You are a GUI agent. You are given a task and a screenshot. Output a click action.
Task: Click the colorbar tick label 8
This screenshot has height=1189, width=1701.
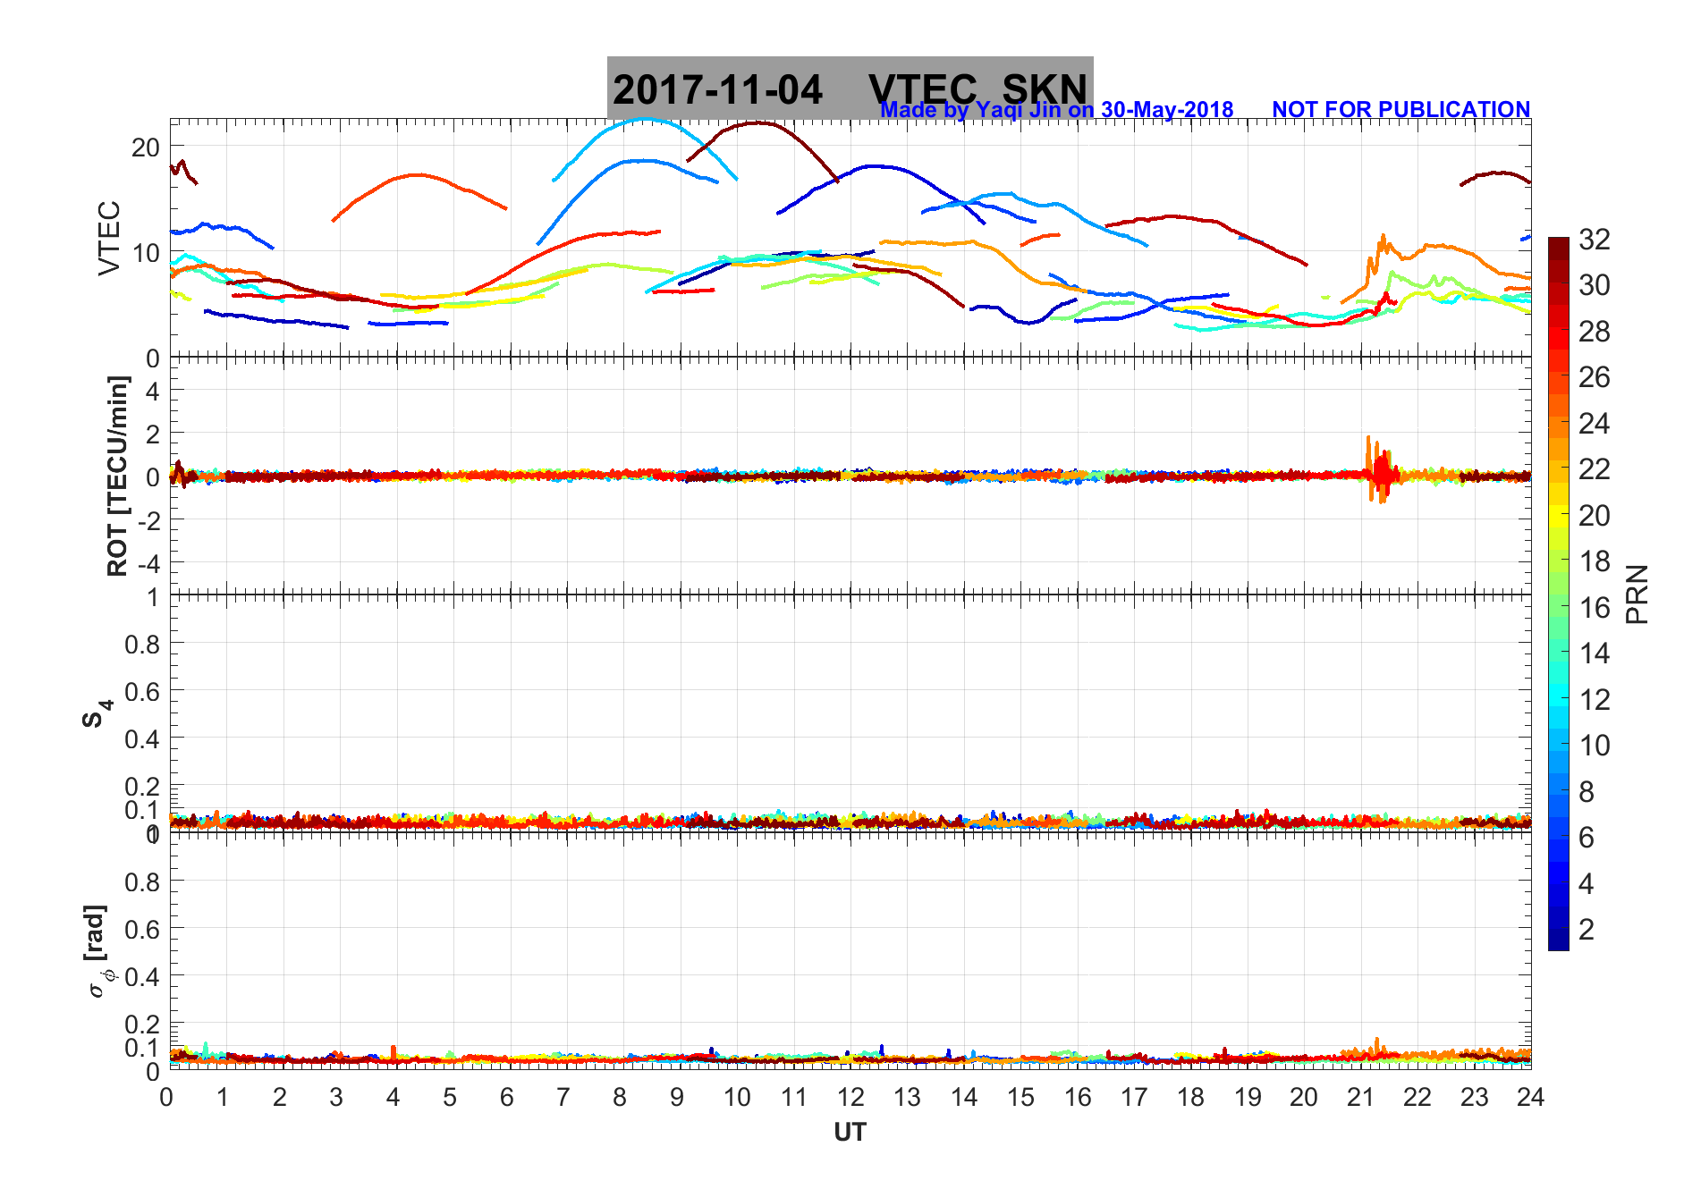[1586, 792]
